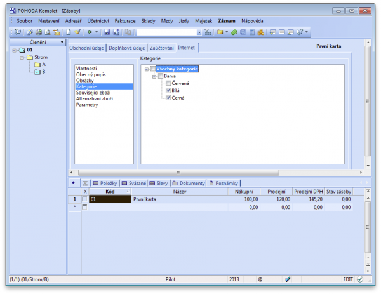Click the exit door toolbar icon
The image size is (381, 294).
pos(18,32)
